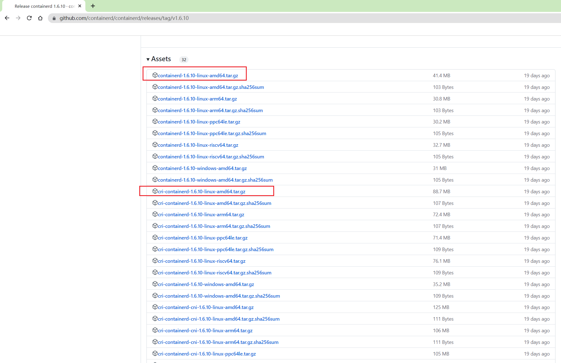Screen dimensions: 561x363
Task: Click package icon beside containerd-1.6.10-linux-arm64.tar.gz.sha256sum
Action: (x=155, y=110)
